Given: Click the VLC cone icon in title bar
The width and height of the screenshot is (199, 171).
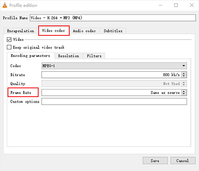Looking at the screenshot, I should 5,5.
